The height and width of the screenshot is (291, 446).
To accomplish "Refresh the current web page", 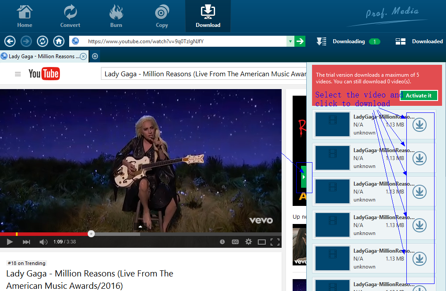I will (42, 41).
